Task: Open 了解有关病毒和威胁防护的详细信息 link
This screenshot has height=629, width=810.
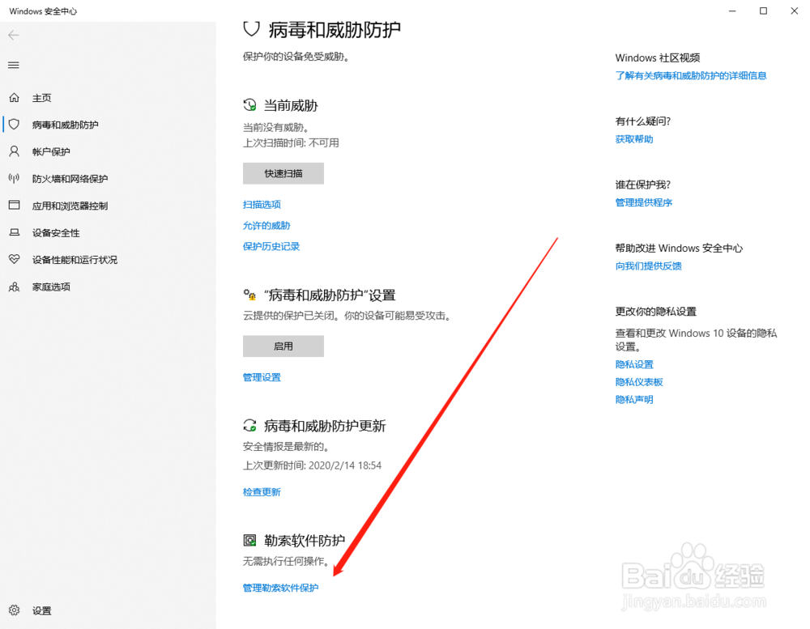Action: click(x=691, y=76)
